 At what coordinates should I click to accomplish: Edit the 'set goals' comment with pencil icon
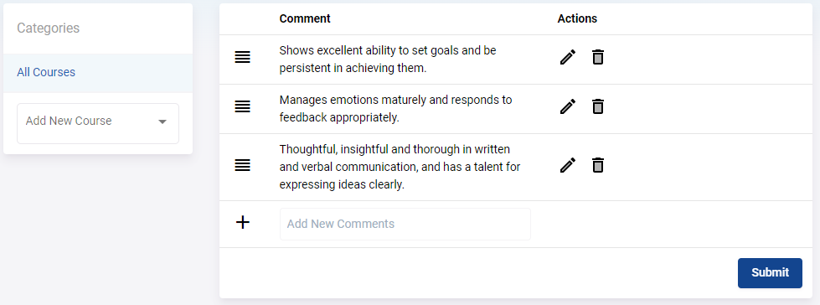(567, 57)
